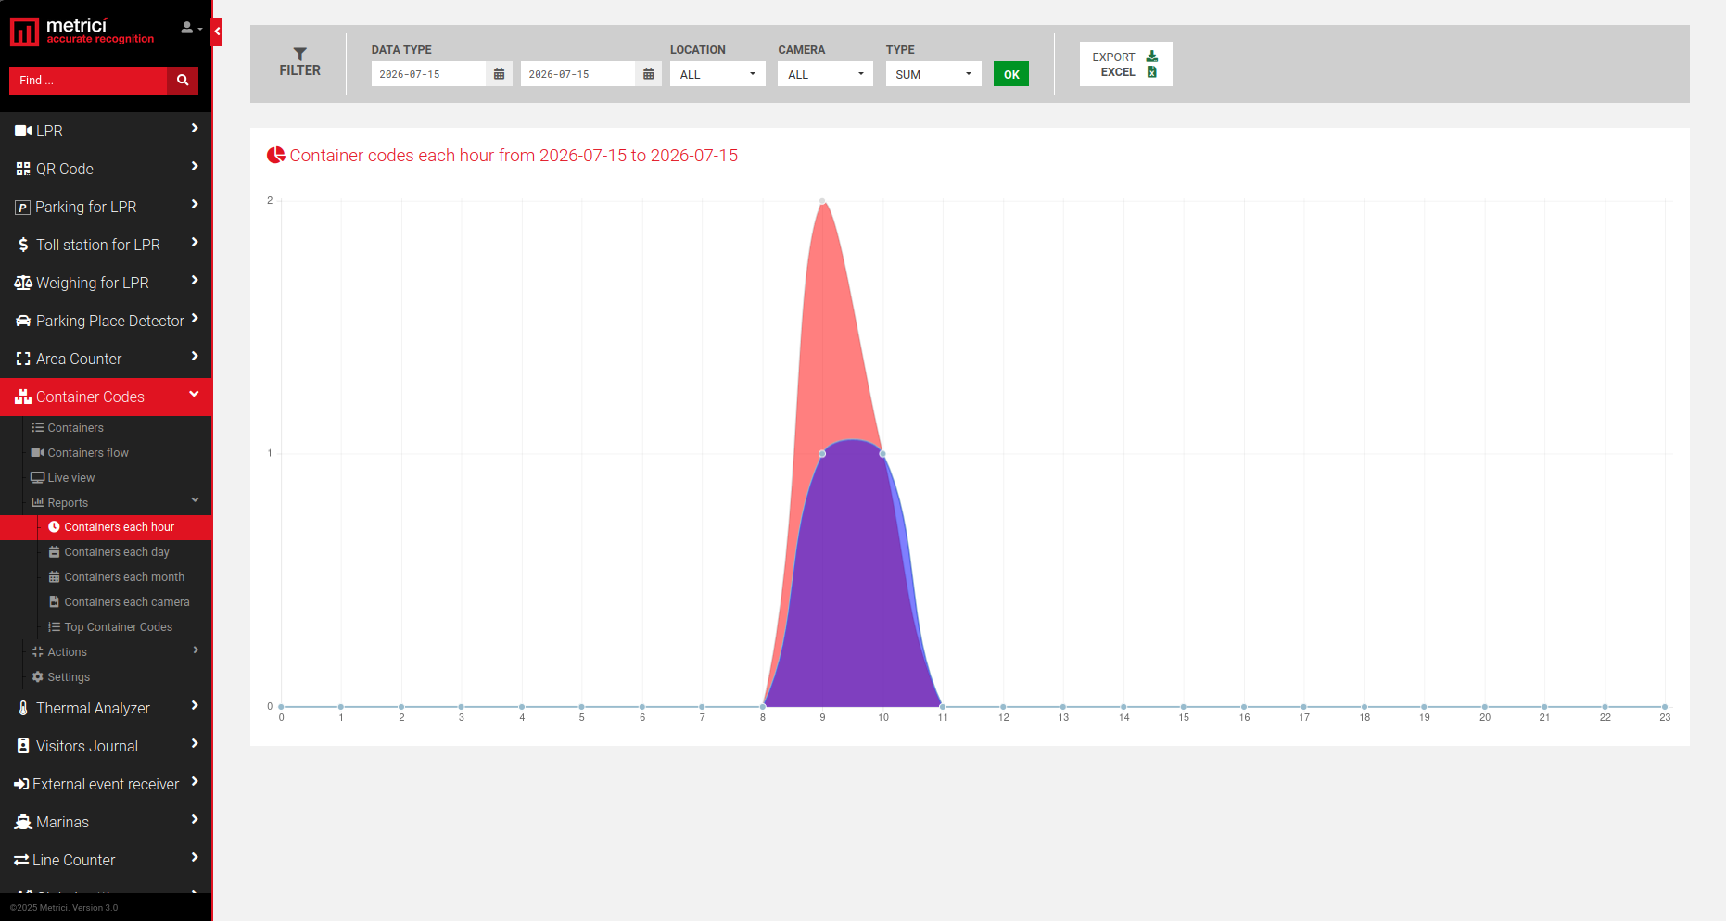This screenshot has height=921, width=1726.
Task: Click the Visitors Journal icon
Action: 23,746
